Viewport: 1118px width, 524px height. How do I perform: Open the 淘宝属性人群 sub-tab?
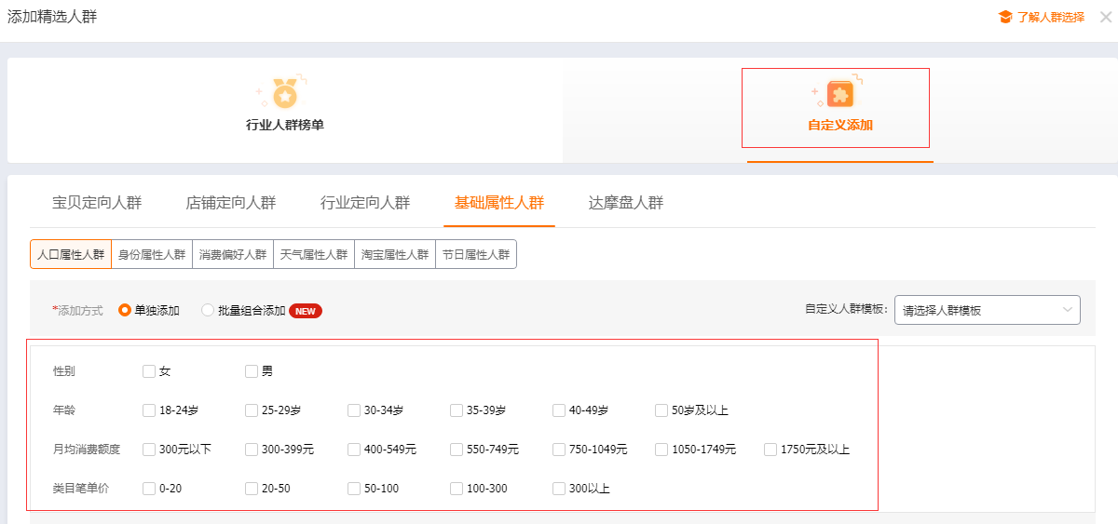(395, 254)
